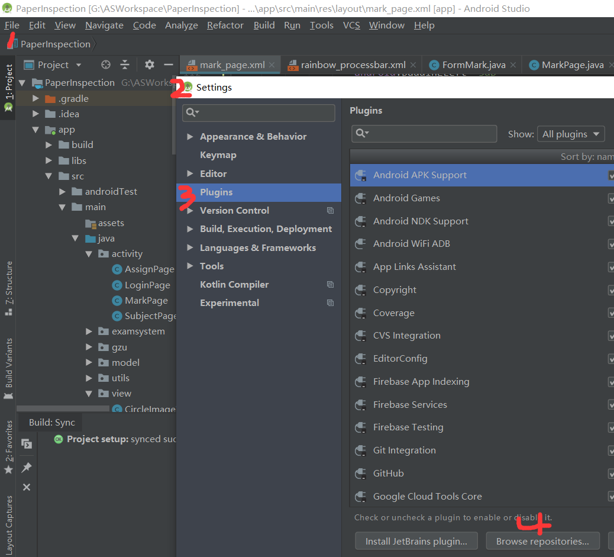Click the Version Control project-level icon
This screenshot has height=557, width=614.
click(x=331, y=211)
